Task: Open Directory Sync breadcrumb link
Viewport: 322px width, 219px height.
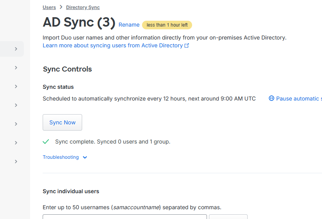Action: coord(83,7)
